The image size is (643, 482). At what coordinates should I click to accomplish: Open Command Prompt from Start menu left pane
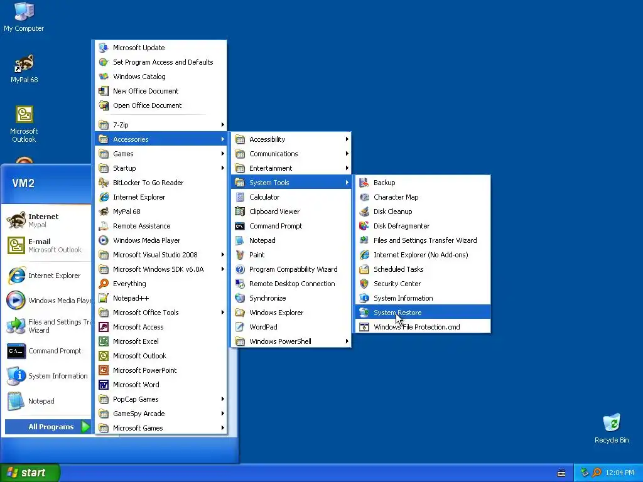coord(48,351)
